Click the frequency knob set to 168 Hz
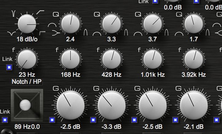 [x=71, y=60]
